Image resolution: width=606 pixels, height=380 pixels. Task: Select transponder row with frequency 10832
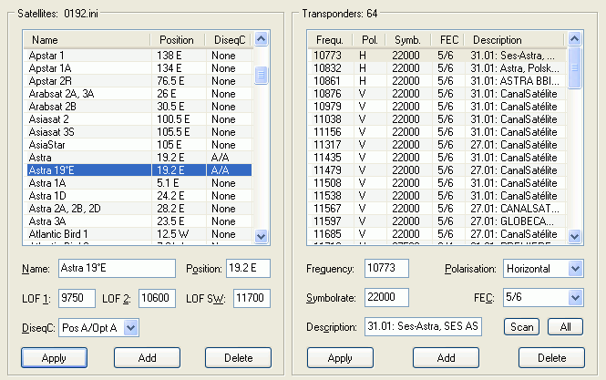(437, 68)
